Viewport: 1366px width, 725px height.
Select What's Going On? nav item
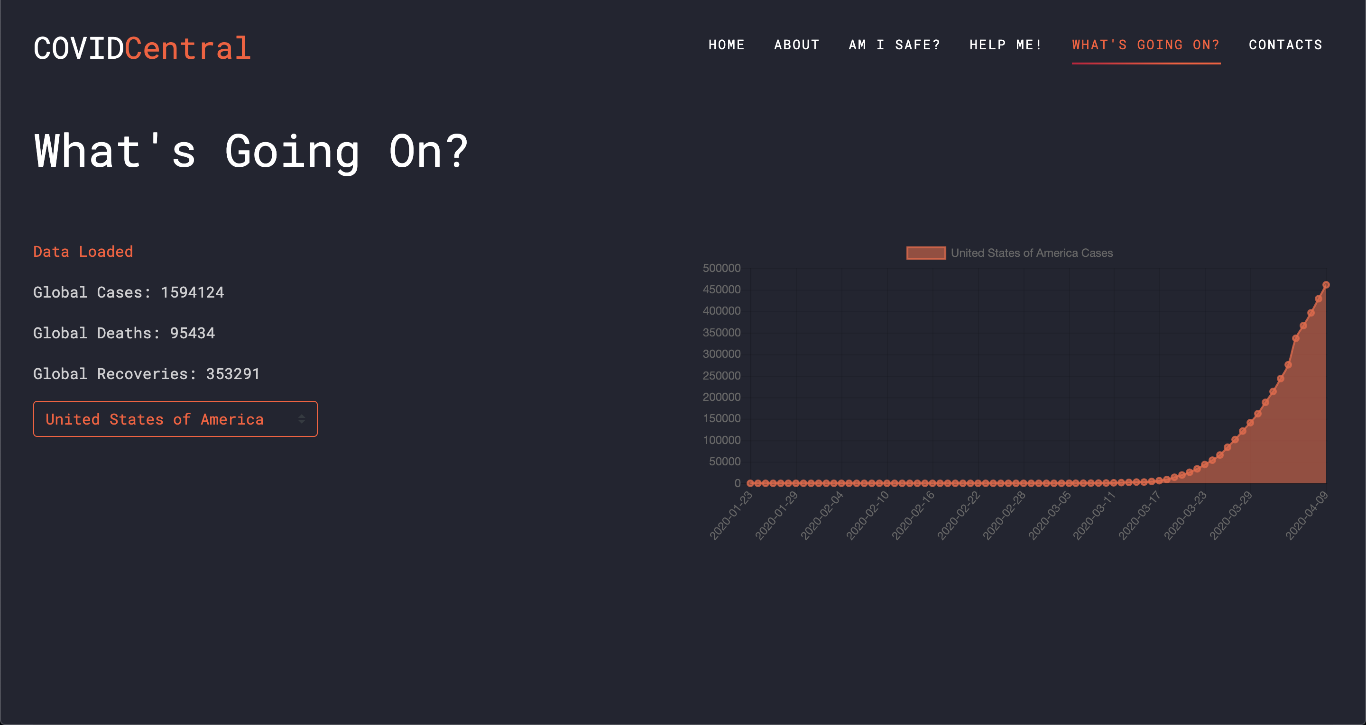coord(1145,45)
